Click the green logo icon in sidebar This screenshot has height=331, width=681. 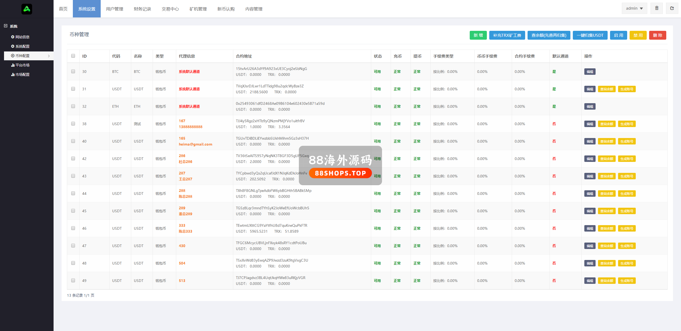click(27, 9)
